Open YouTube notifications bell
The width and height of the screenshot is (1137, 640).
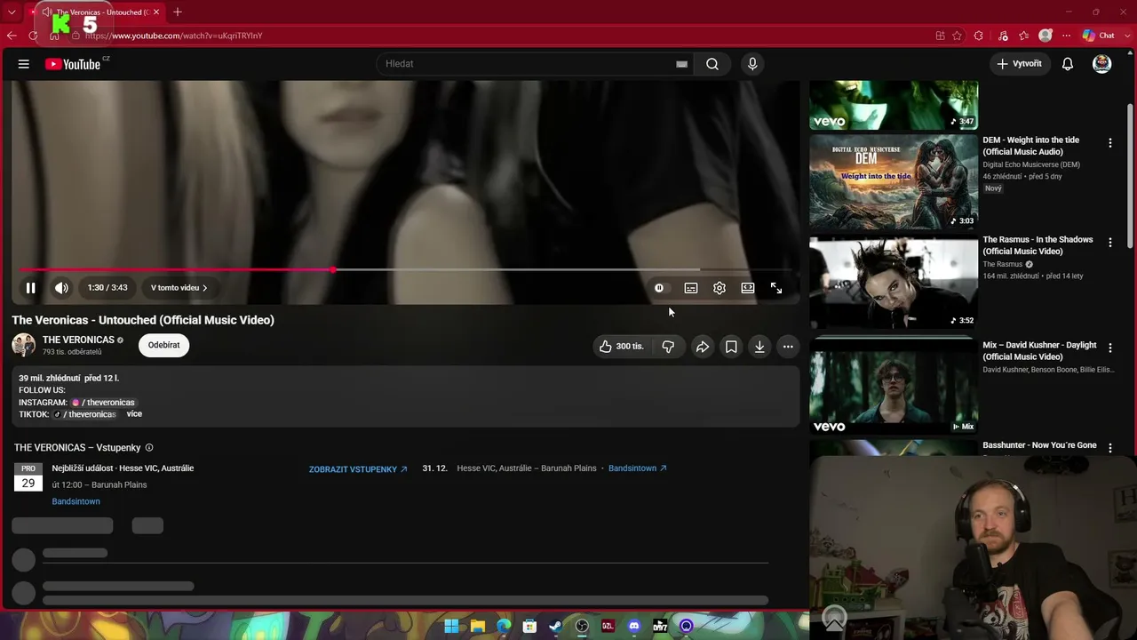coord(1068,64)
